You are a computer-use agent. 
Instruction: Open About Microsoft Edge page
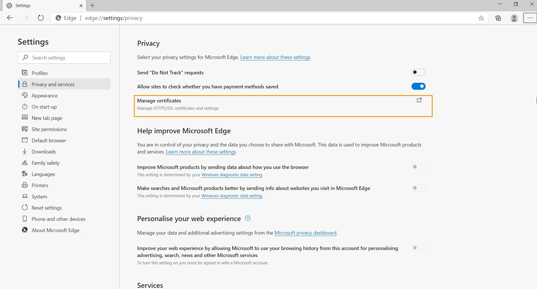click(x=55, y=230)
